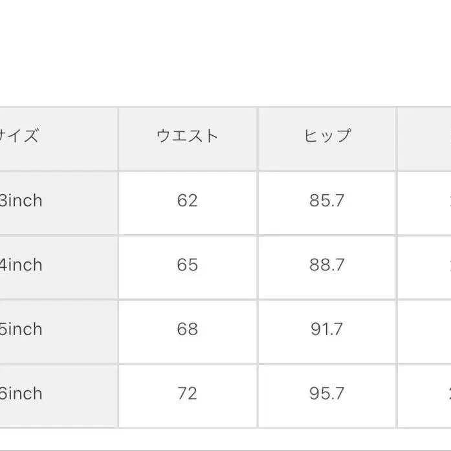Select the partially visible cell after 95.7
The width and height of the screenshot is (451, 451).
point(426,396)
